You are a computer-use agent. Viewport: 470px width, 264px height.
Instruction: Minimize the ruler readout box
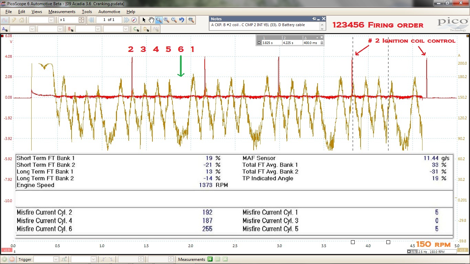tap(317, 37)
